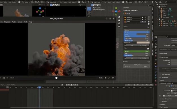Screen dimensions: 177x109
Task: Toggle the lock icon on the KFire.001 row
Action: point(142,18)
